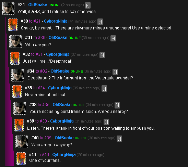The width and height of the screenshot is (188, 167).
Task: Jump to parent via 'to #40' link
Action: [43, 155]
